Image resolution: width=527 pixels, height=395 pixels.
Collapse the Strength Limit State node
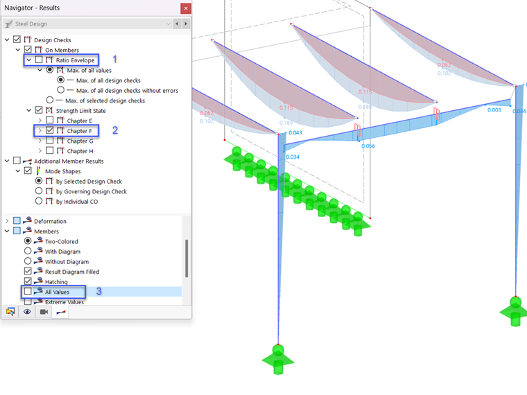[x=29, y=110]
